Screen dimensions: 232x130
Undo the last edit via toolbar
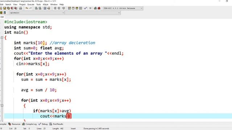tap(26, 8)
